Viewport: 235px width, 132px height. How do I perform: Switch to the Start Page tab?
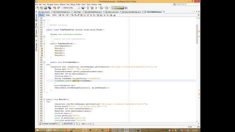77,12
